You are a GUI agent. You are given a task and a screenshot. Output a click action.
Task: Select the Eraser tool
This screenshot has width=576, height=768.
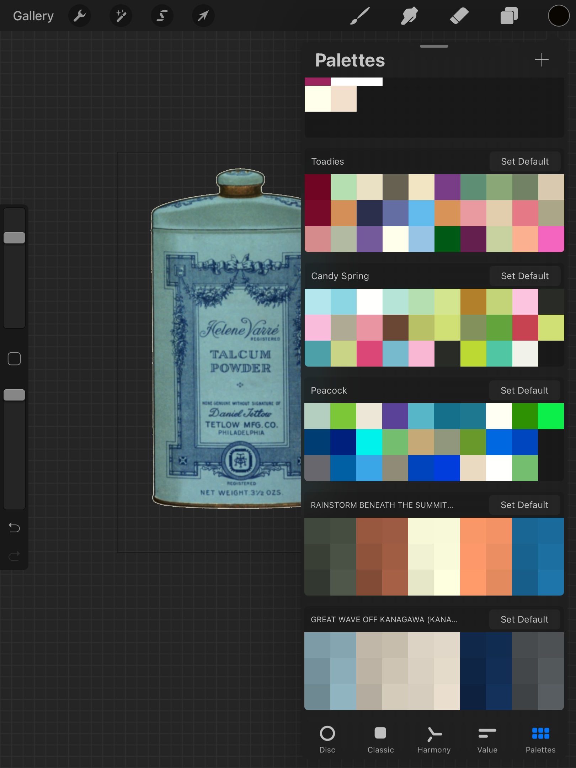click(459, 16)
